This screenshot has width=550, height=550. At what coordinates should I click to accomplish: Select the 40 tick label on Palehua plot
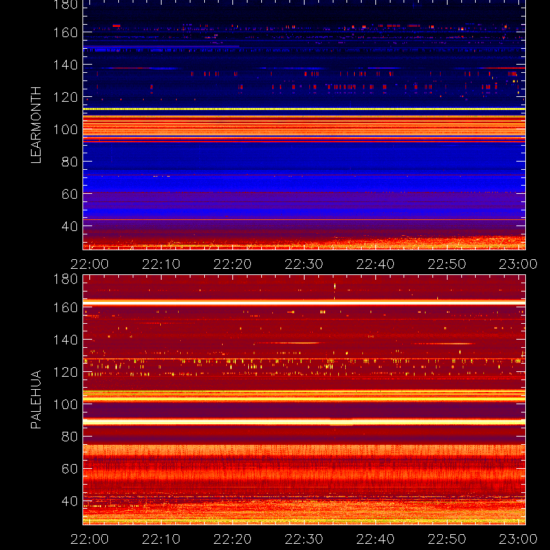coord(69,501)
